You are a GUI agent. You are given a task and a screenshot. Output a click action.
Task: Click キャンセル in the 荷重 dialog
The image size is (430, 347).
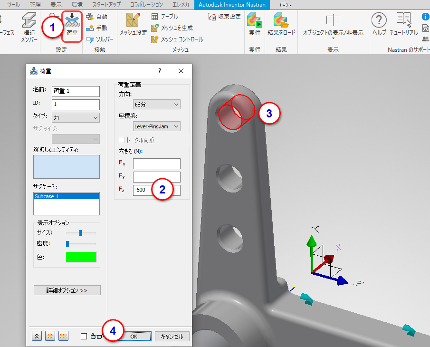tap(172, 336)
